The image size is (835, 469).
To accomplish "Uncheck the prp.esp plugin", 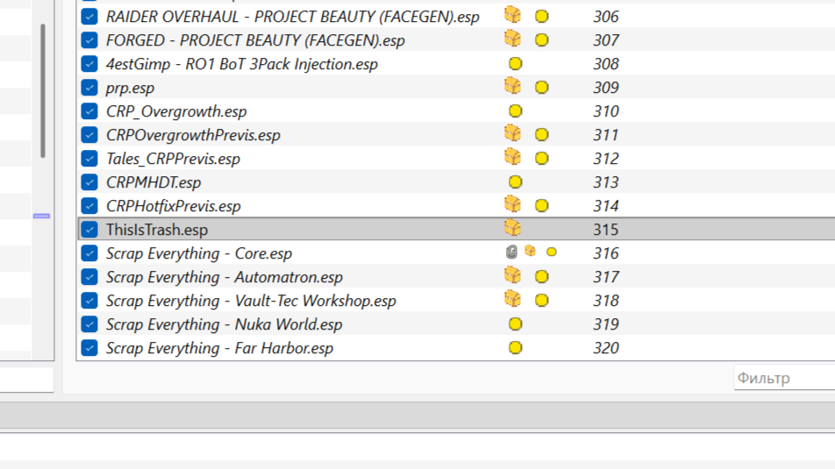I will pos(89,88).
